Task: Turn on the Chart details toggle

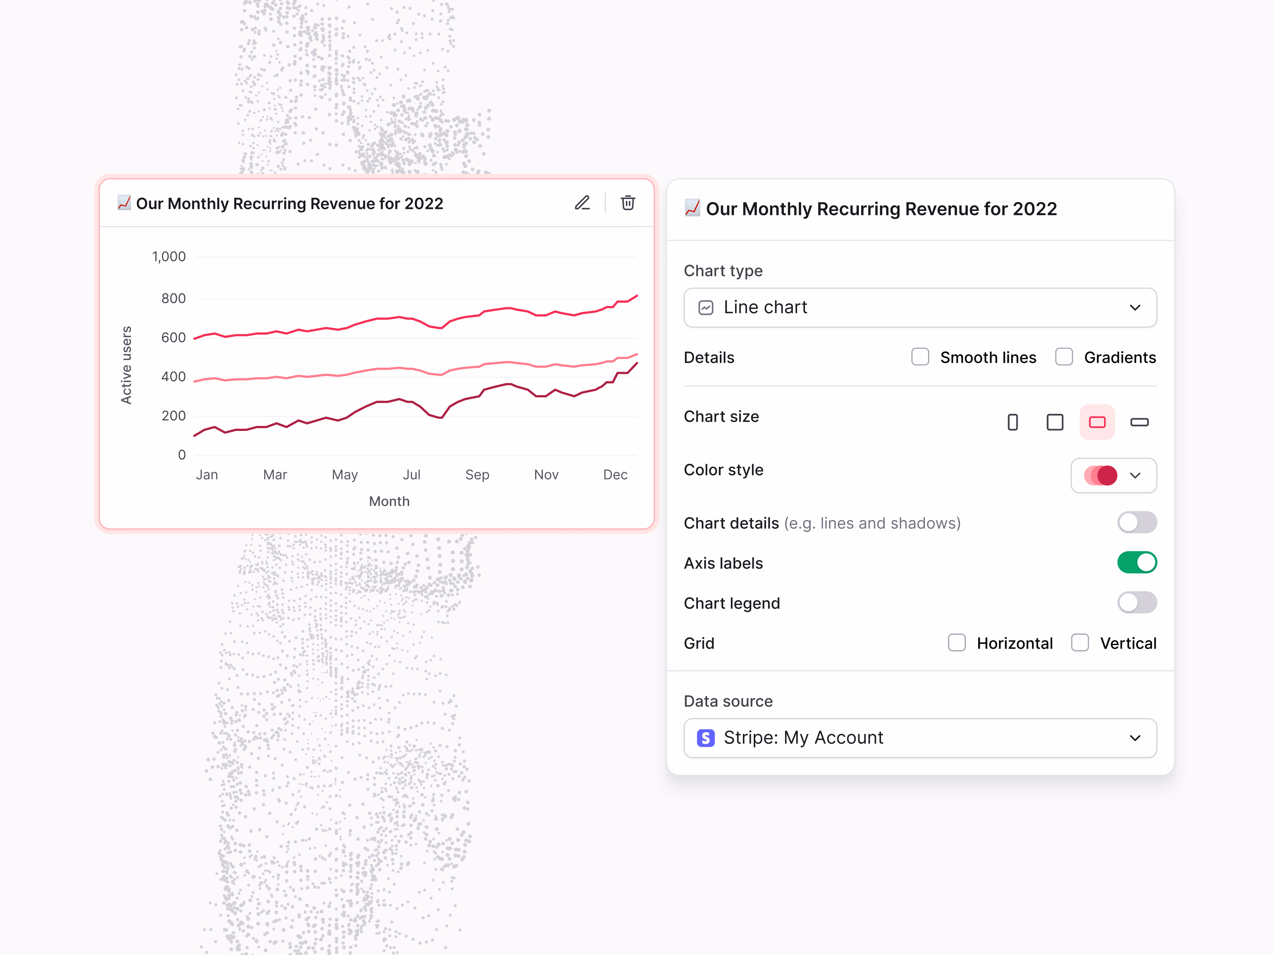Action: click(x=1137, y=523)
